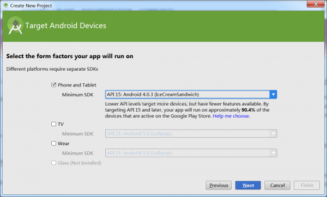Click the small Android Studio icon in the title bar
This screenshot has height=197, width=327.
(x=6, y=5)
